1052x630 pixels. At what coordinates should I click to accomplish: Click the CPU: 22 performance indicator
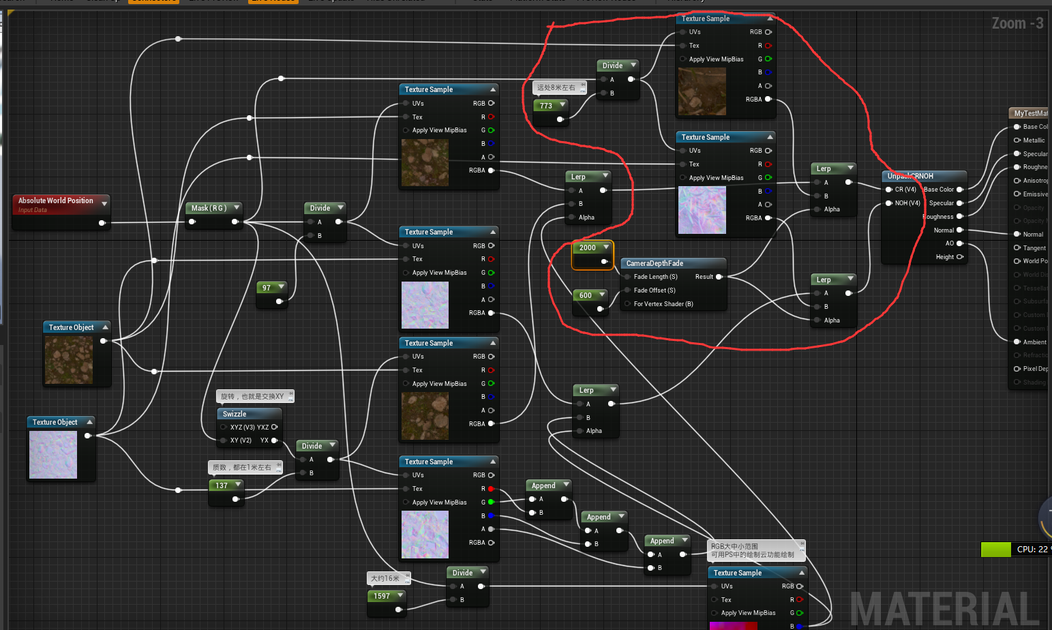tap(1016, 549)
